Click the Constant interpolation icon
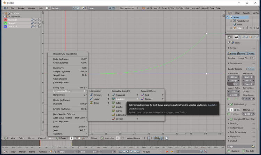The image size is (261, 155). coord(91,95)
